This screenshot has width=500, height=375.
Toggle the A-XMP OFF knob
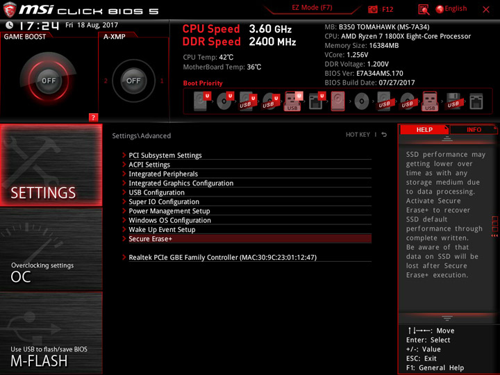[x=133, y=81]
